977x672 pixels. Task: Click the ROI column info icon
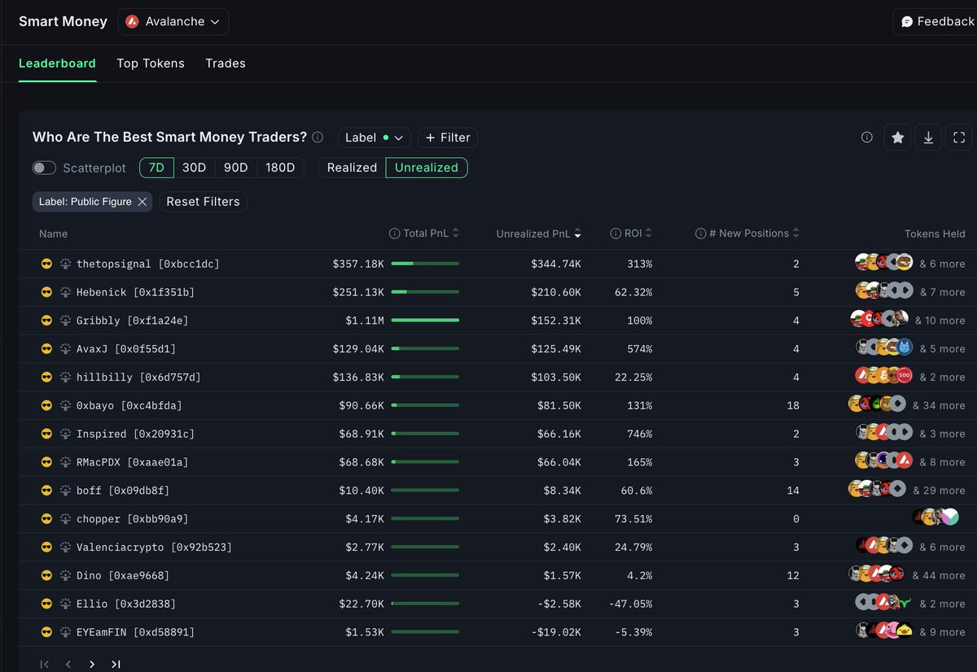point(616,233)
